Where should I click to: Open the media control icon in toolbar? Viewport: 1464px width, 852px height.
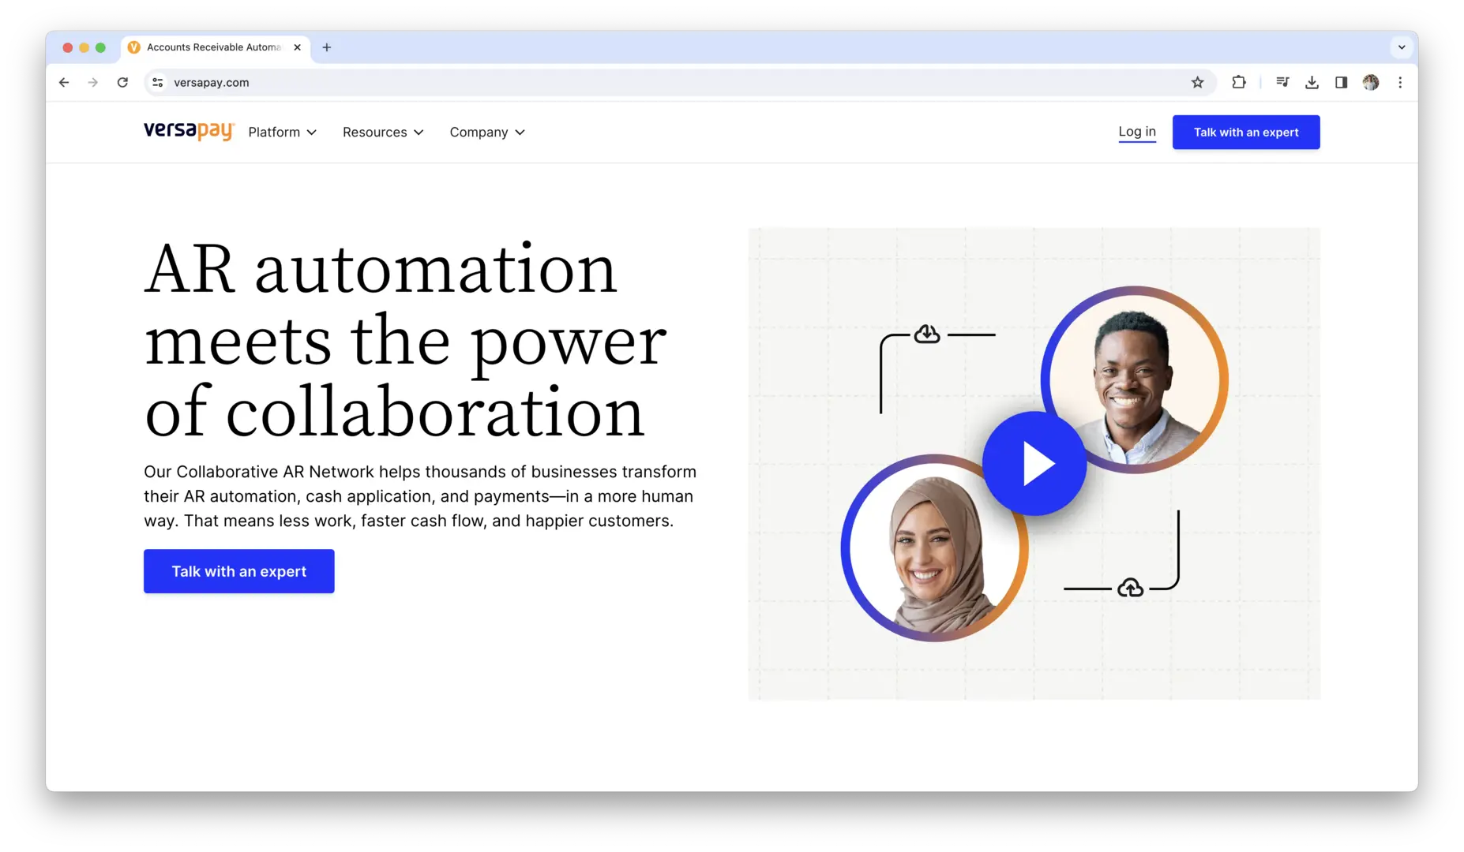(1282, 82)
